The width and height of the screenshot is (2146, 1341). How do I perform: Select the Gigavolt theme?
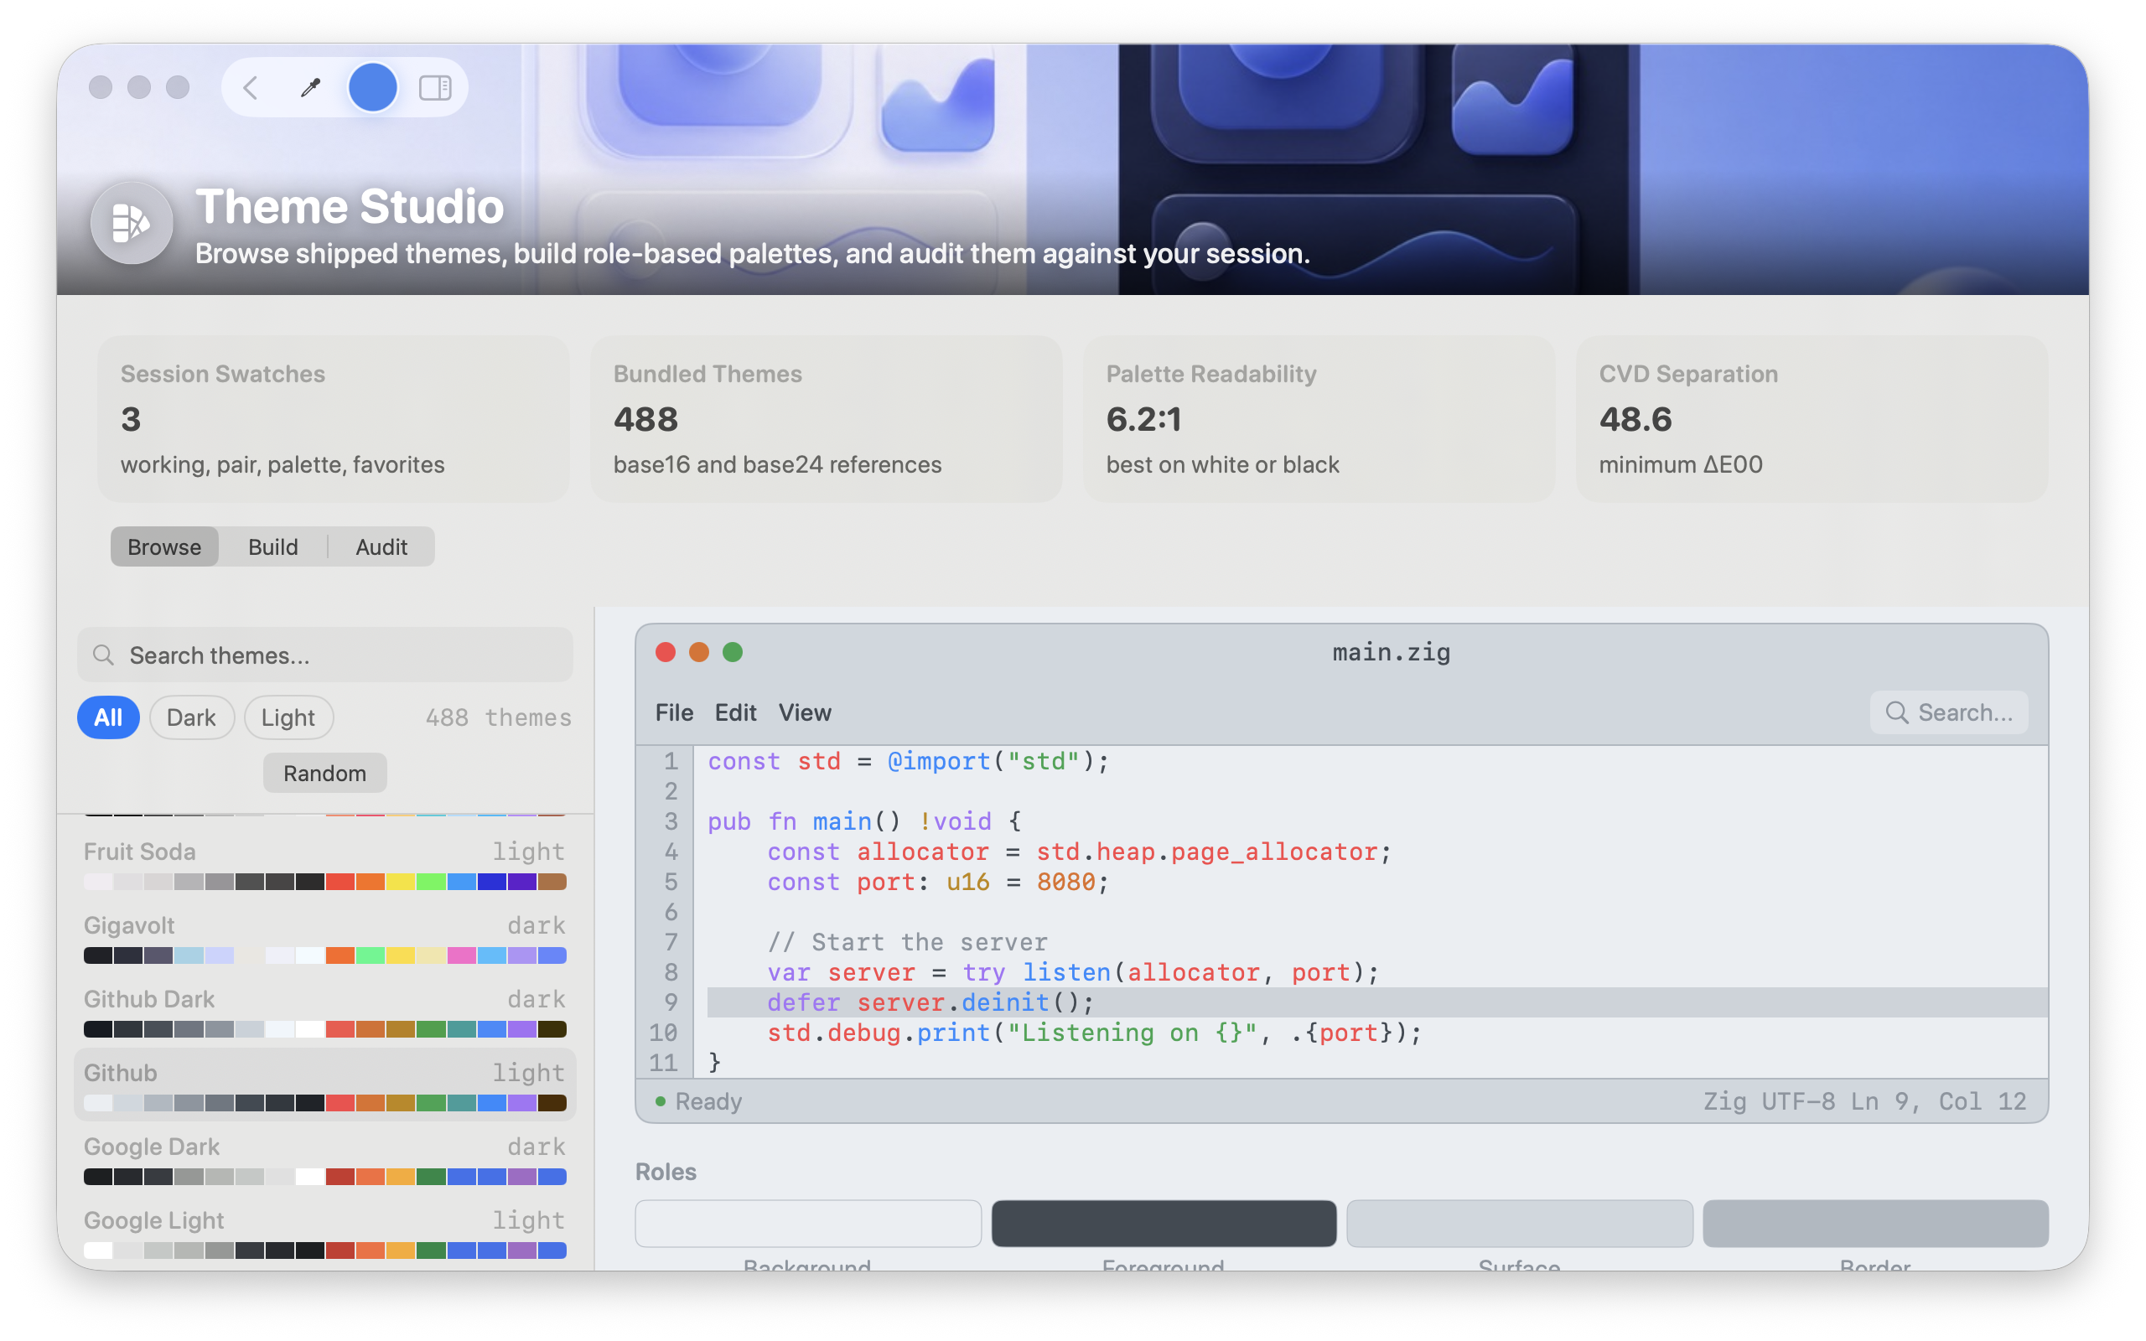click(x=324, y=939)
